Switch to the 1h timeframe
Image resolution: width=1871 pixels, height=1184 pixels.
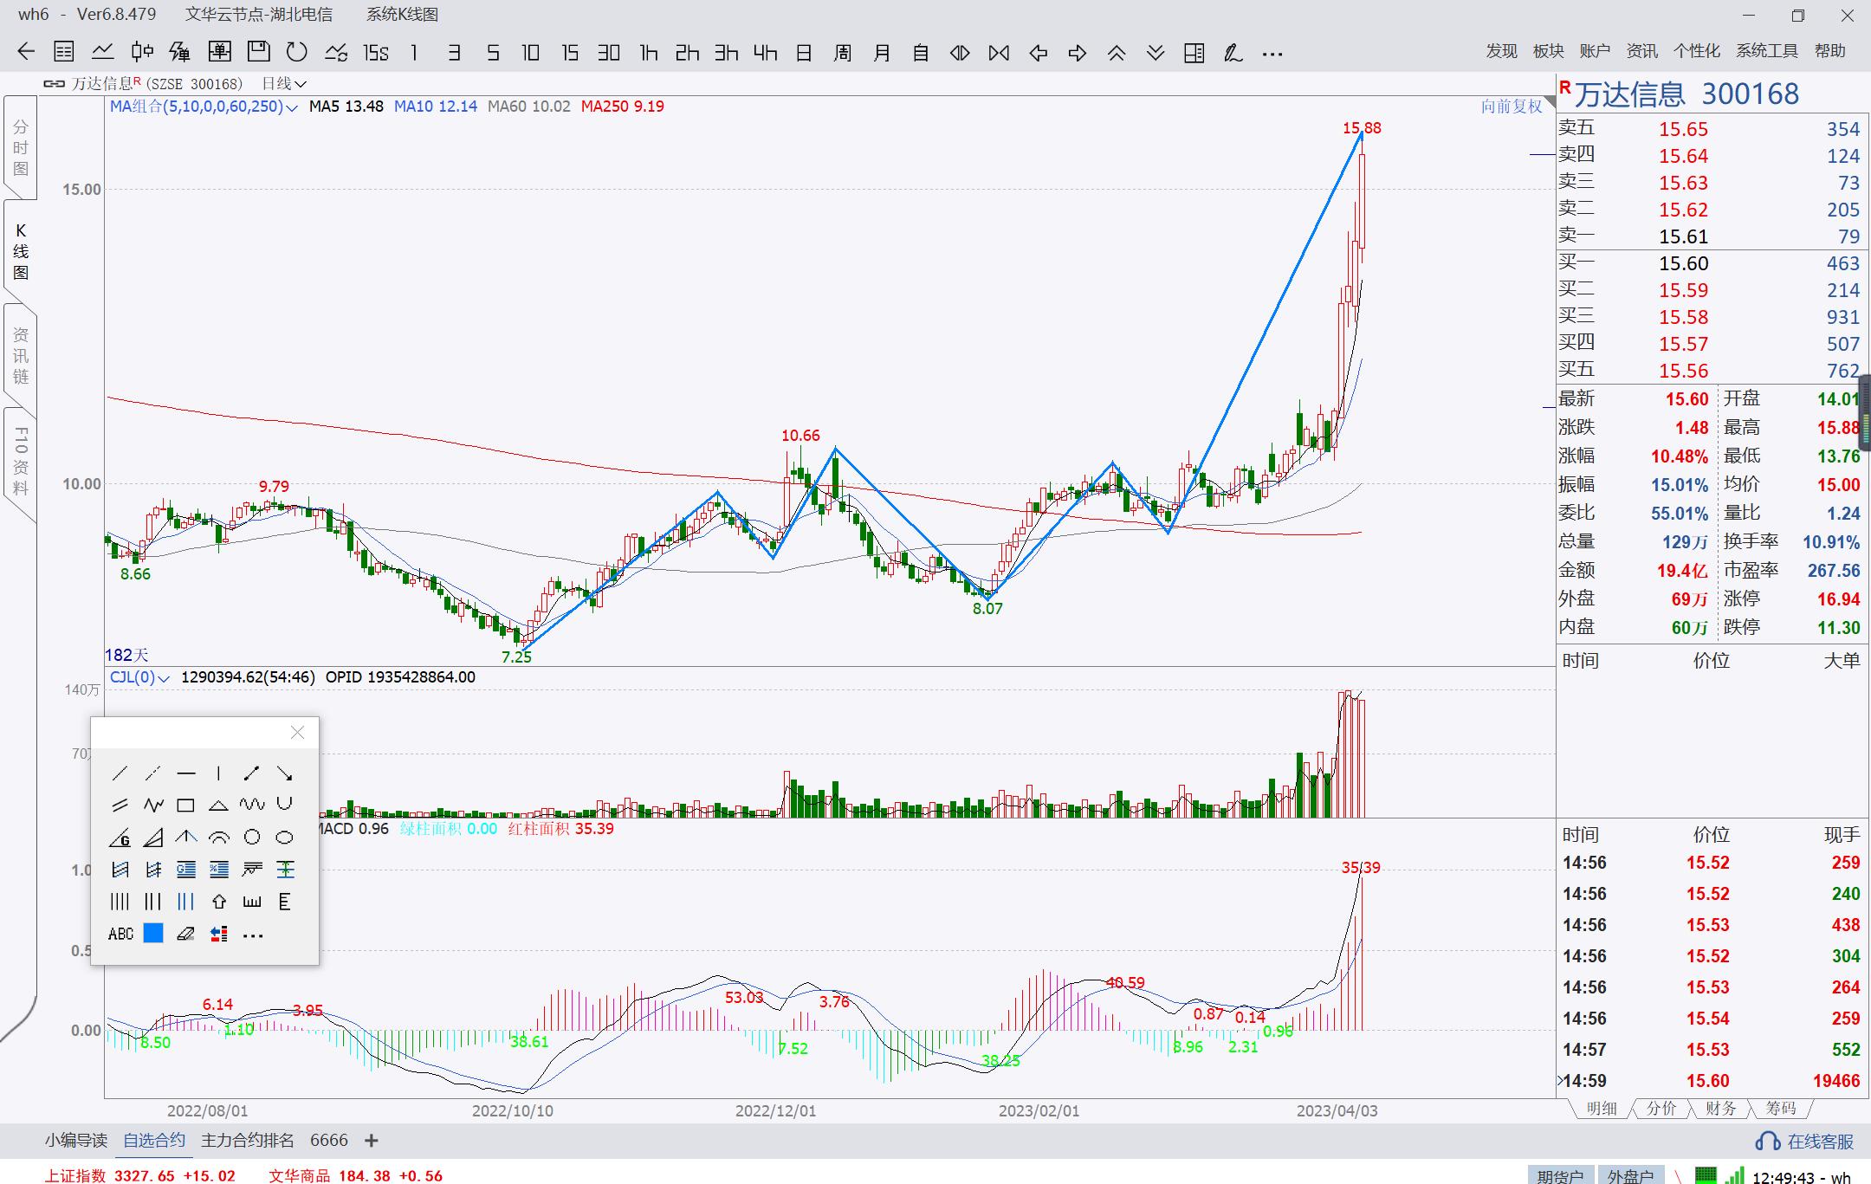[x=648, y=53]
